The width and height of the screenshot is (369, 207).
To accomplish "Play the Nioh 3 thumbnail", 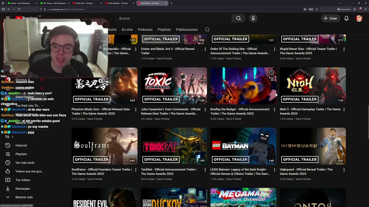I will (313, 86).
